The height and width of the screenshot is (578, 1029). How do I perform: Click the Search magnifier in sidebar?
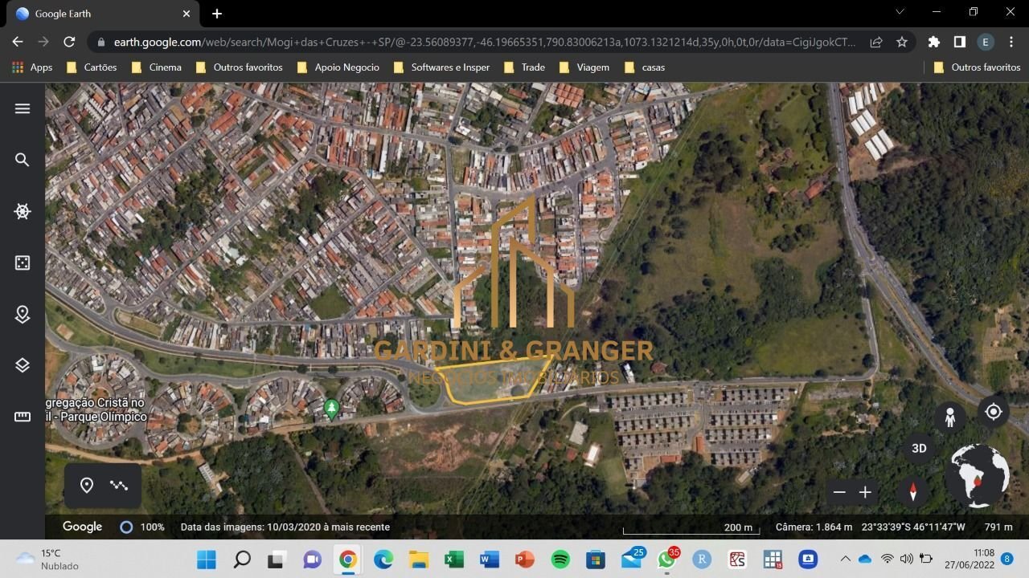click(x=23, y=160)
